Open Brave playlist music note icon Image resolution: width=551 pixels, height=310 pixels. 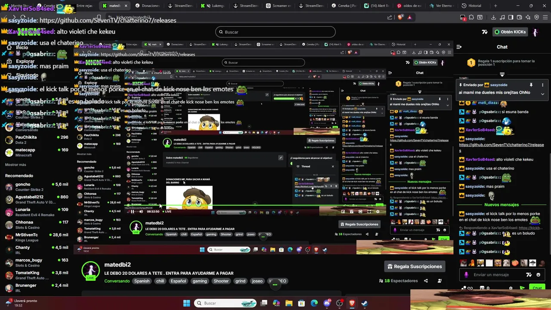[x=502, y=17]
